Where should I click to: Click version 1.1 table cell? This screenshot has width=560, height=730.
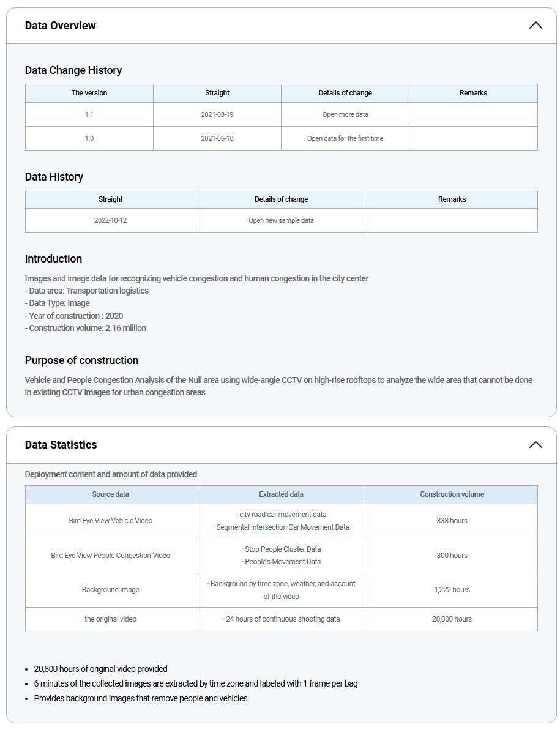[89, 114]
